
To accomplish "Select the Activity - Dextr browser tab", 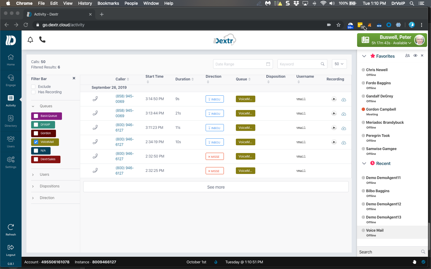I will coord(59,14).
